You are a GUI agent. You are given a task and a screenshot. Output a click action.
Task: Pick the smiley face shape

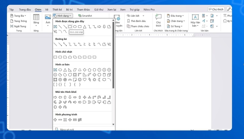80,80
